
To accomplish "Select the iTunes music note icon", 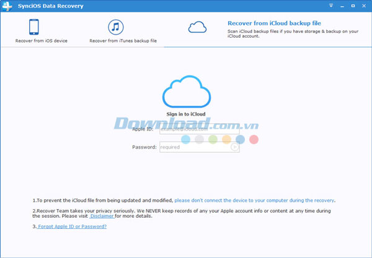I will pyautogui.click(x=116, y=27).
